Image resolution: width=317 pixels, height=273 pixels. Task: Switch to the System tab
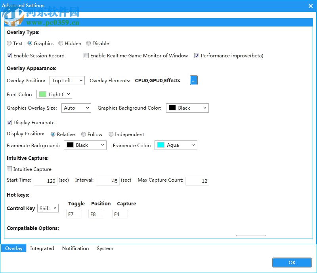[105, 248]
